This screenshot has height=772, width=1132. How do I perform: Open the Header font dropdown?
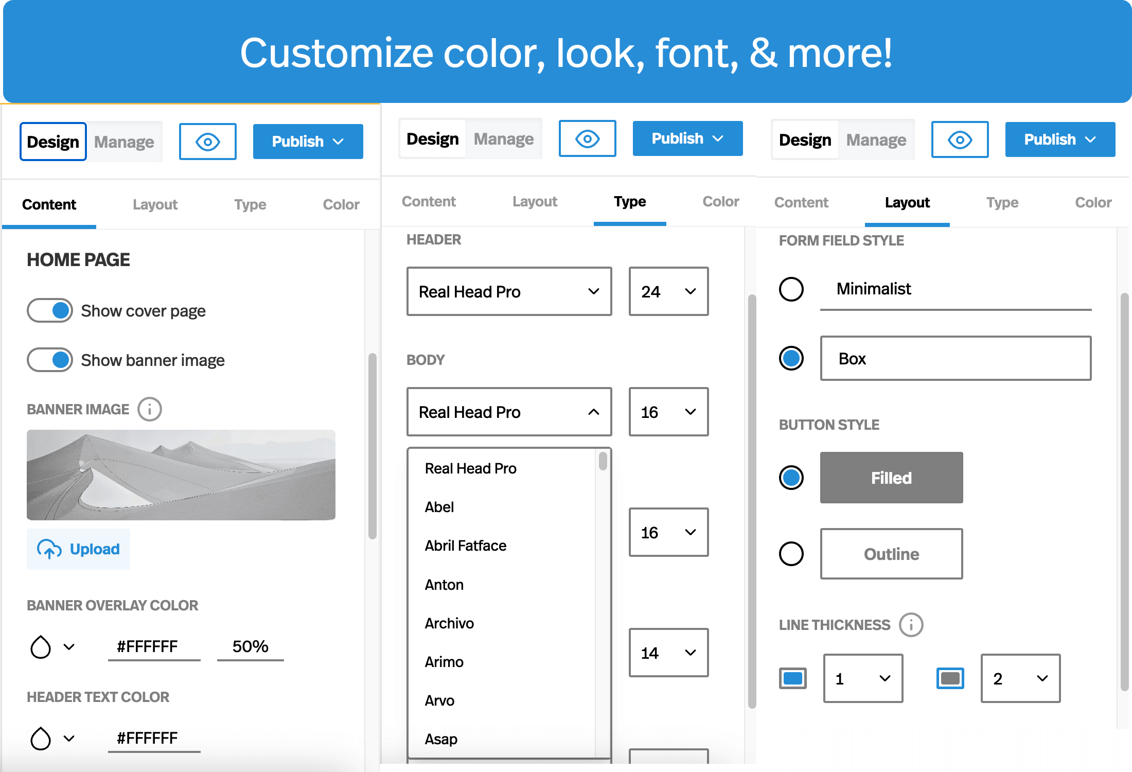[509, 291]
